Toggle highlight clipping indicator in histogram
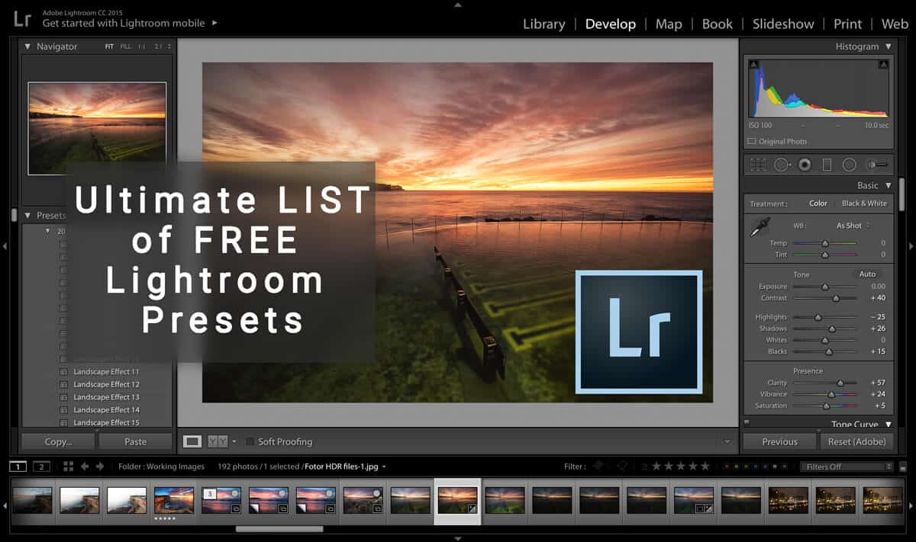The height and width of the screenshot is (542, 916). click(885, 65)
